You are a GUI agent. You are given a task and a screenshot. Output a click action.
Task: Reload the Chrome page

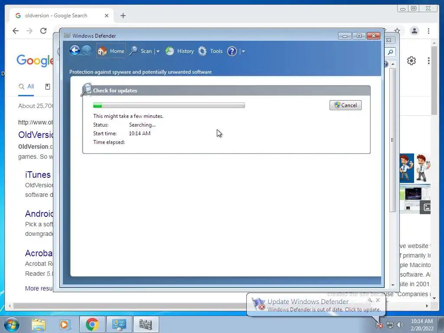pos(43,31)
